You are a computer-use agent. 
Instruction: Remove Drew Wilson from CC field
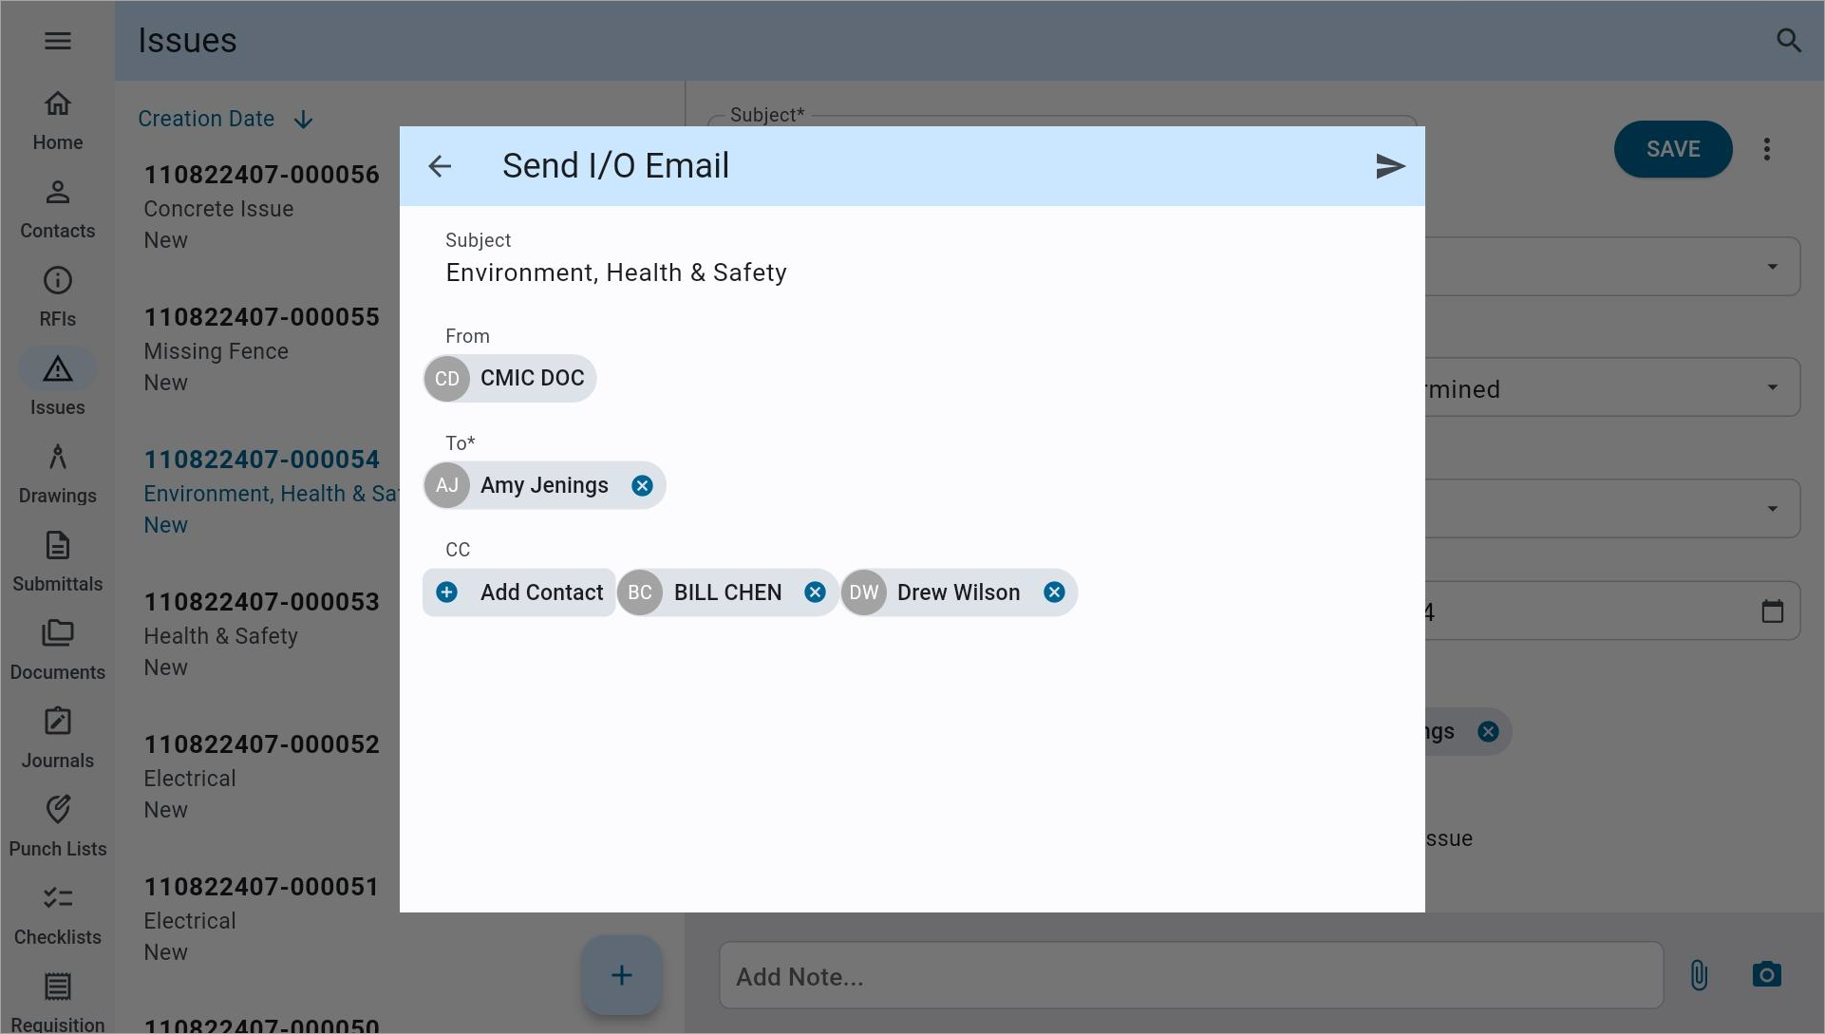[1053, 592]
